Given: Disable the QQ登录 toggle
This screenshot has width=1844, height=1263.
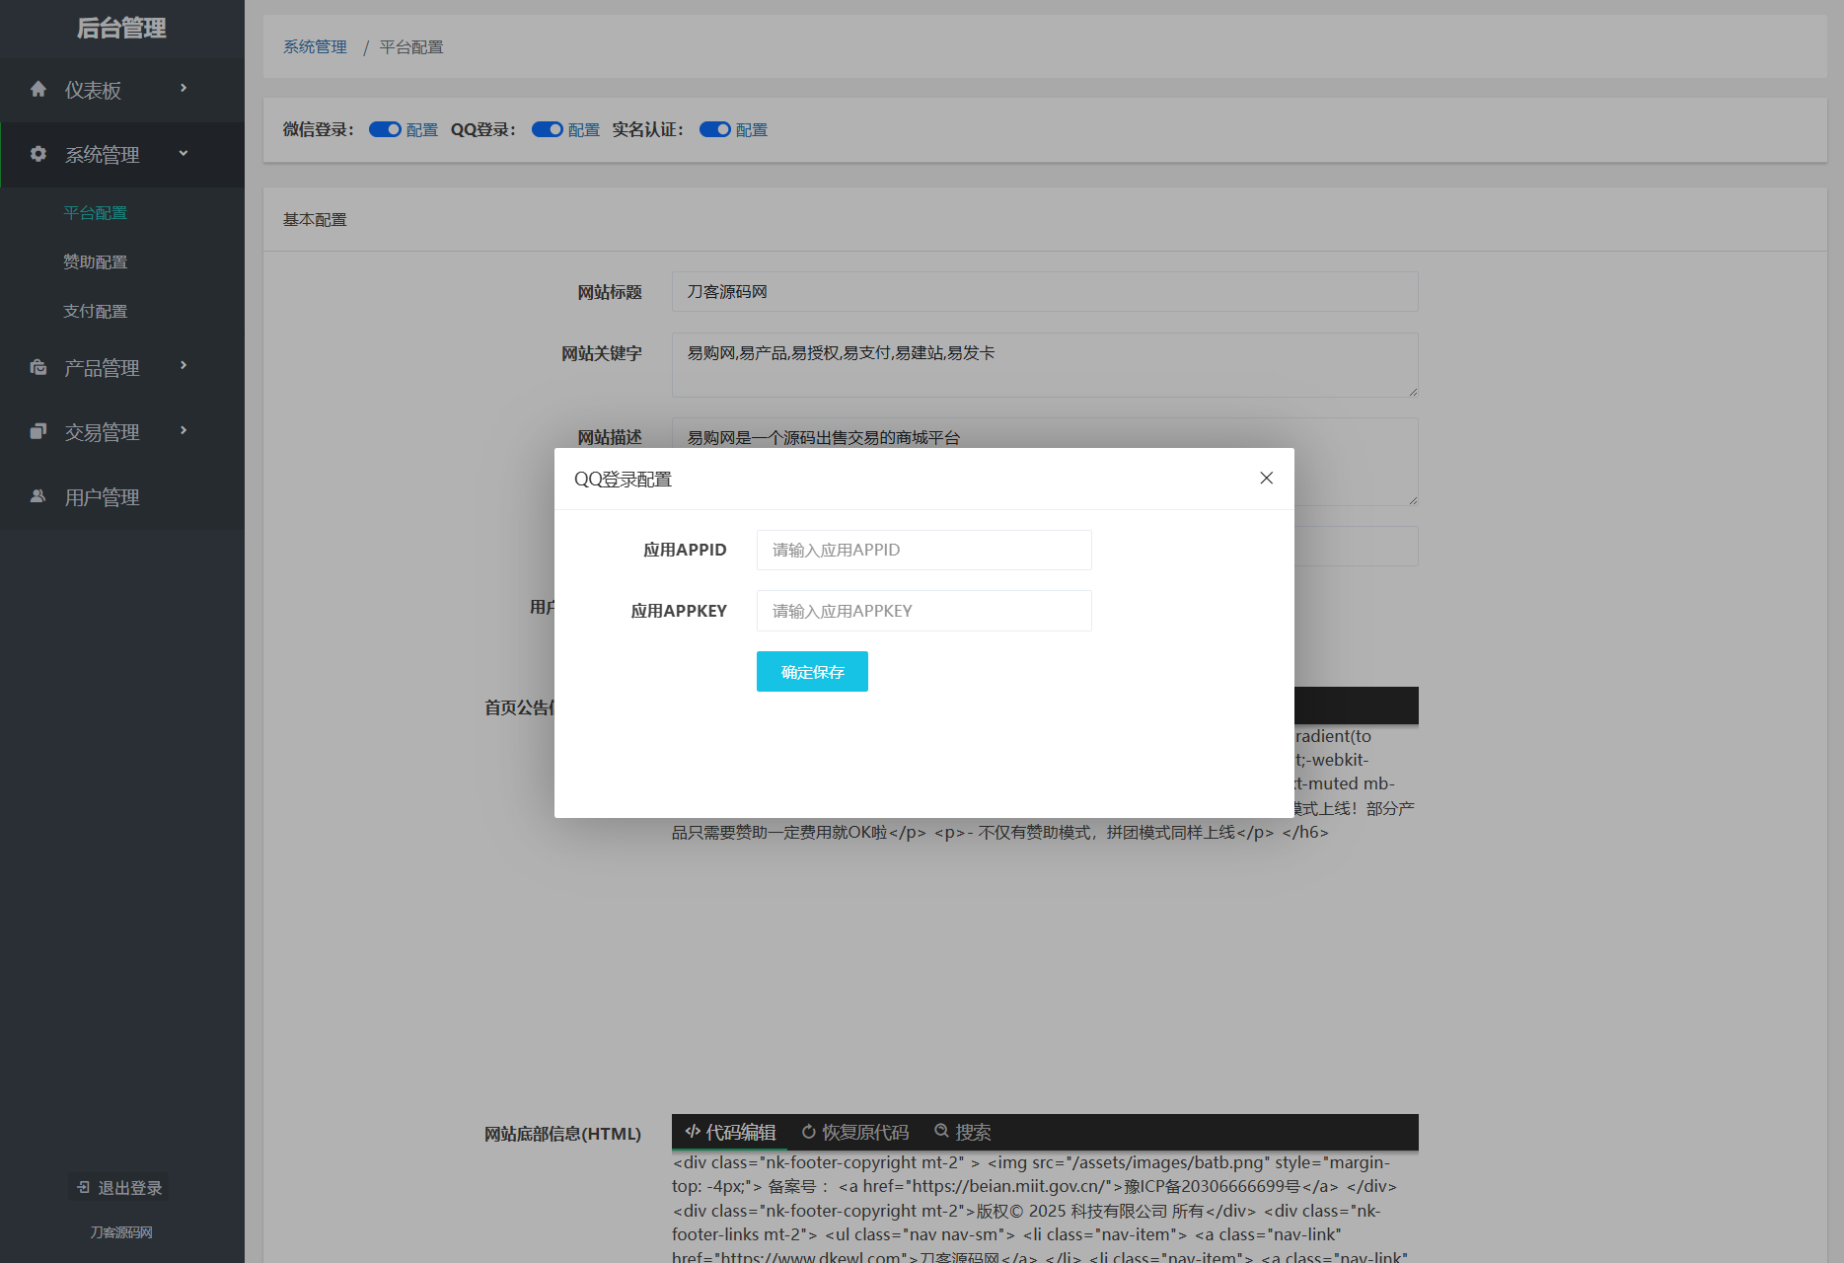Looking at the screenshot, I should 549,128.
